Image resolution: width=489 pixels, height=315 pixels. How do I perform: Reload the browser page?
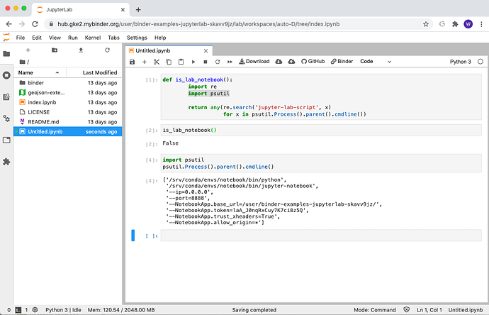35,24
